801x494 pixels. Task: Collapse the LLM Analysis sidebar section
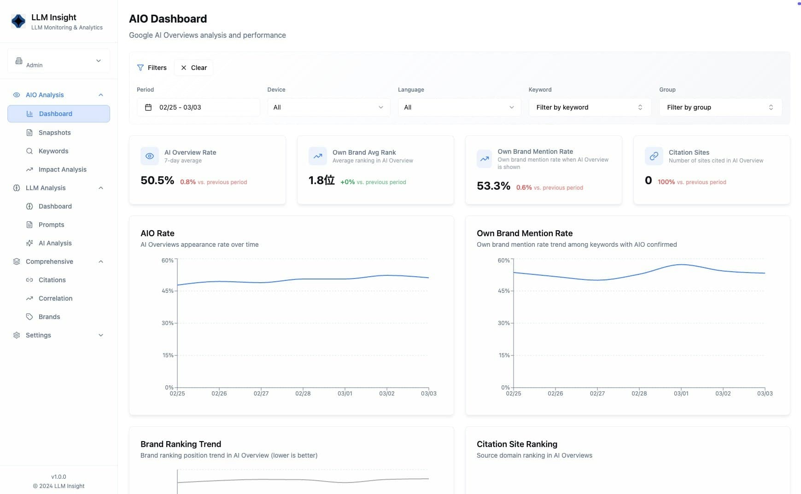pyautogui.click(x=101, y=188)
